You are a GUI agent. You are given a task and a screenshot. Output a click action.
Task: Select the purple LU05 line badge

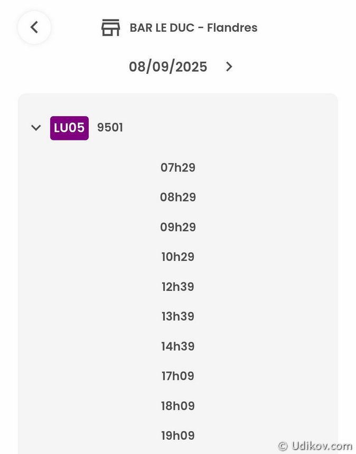(69, 128)
